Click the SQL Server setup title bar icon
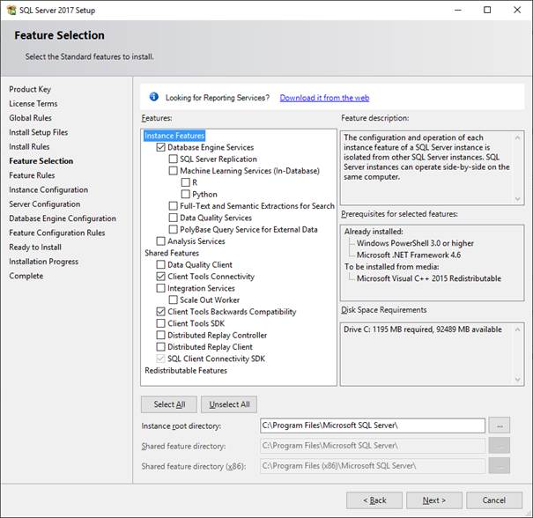533x518 pixels. (x=11, y=11)
